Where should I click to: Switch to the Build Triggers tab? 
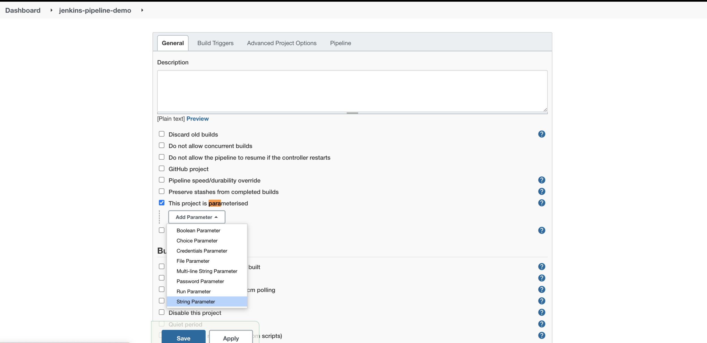point(215,43)
